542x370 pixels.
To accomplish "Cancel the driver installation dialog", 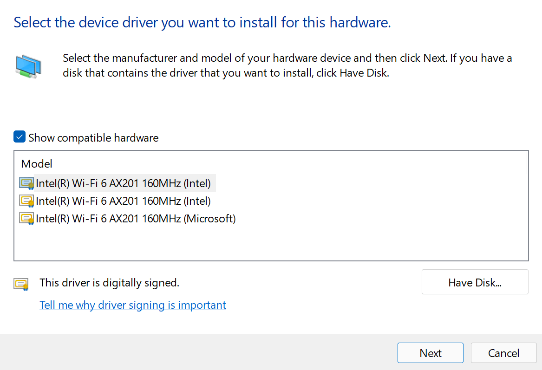I will [x=503, y=353].
